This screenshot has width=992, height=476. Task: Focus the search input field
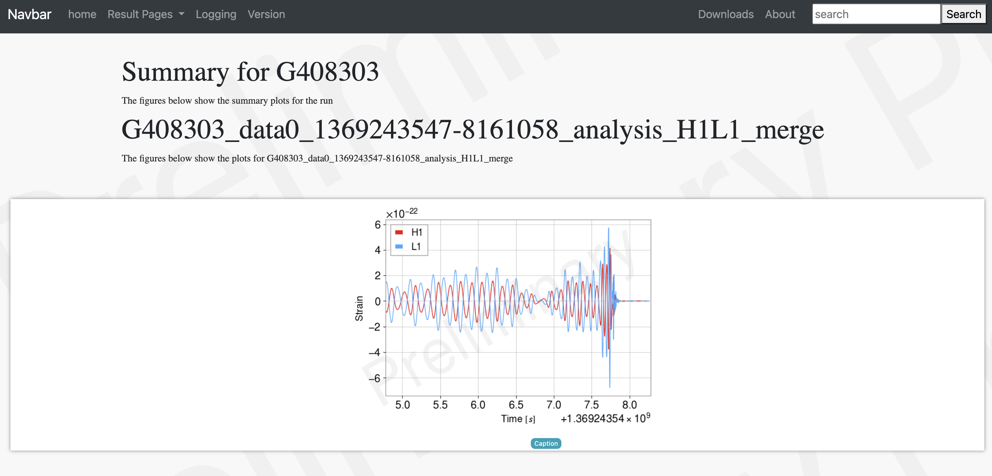point(876,14)
